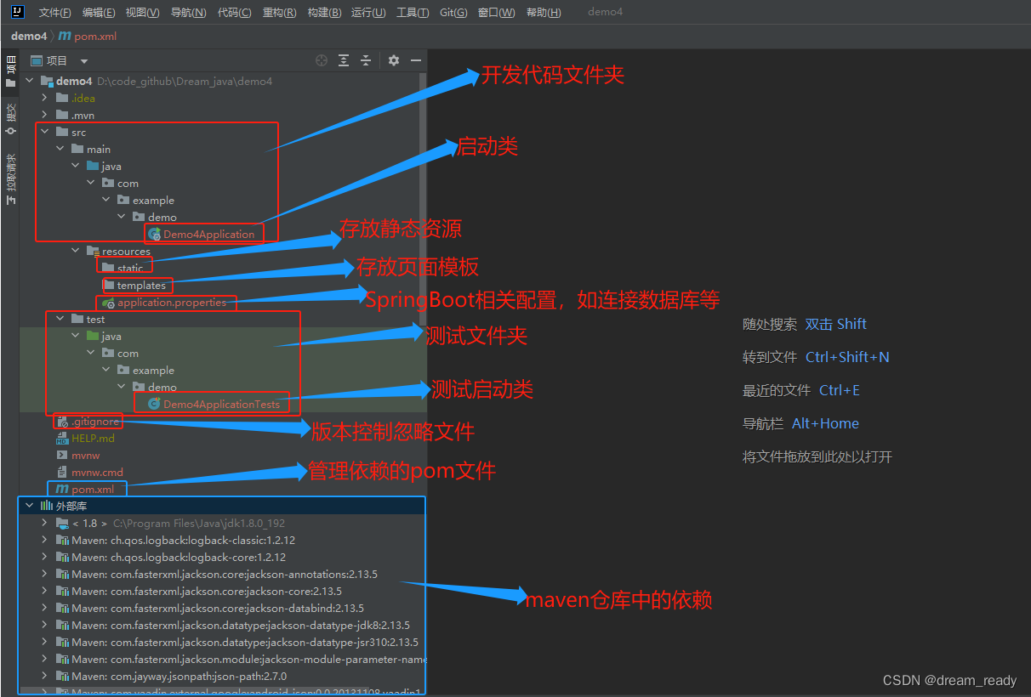Collapse the src folder node
This screenshot has height=697, width=1031.
[x=45, y=132]
